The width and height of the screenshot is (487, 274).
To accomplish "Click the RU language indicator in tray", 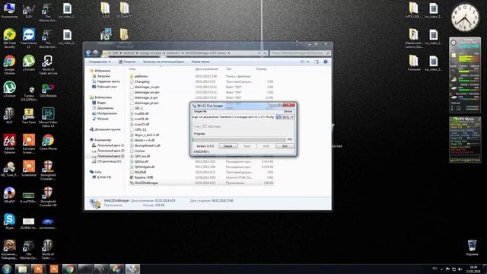I will (x=434, y=269).
